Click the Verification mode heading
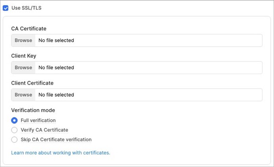Screen dimensions: 274x167 pyautogui.click(x=33, y=110)
